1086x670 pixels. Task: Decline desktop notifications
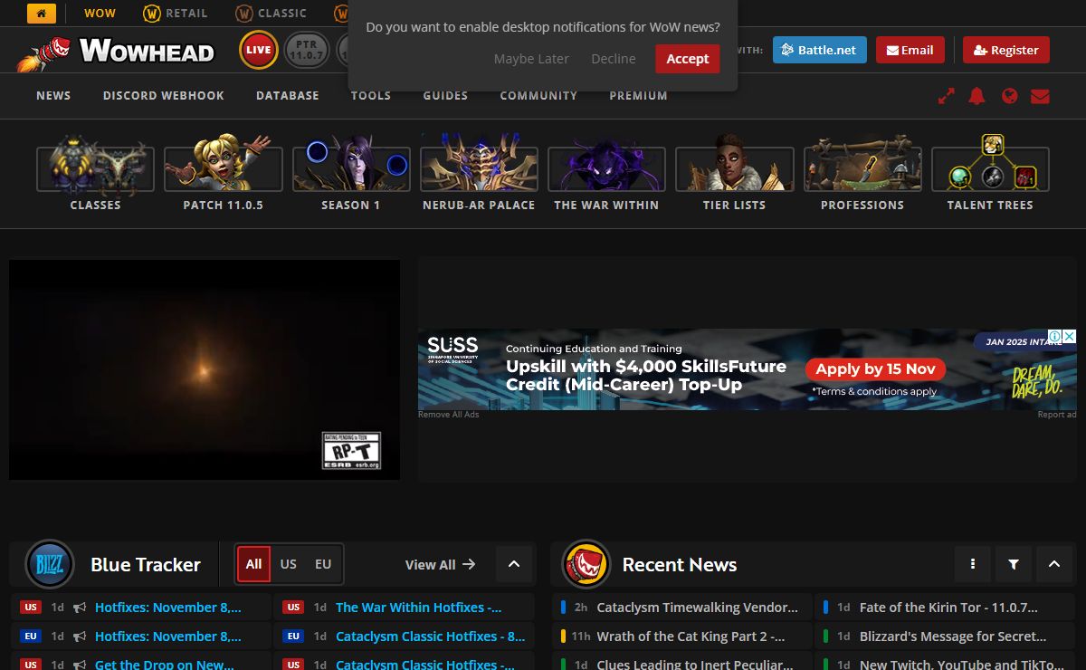[x=614, y=59]
